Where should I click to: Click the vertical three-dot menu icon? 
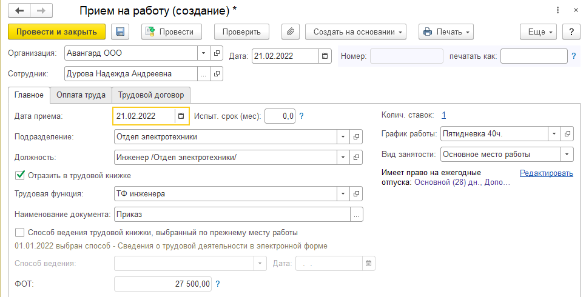click(x=557, y=11)
